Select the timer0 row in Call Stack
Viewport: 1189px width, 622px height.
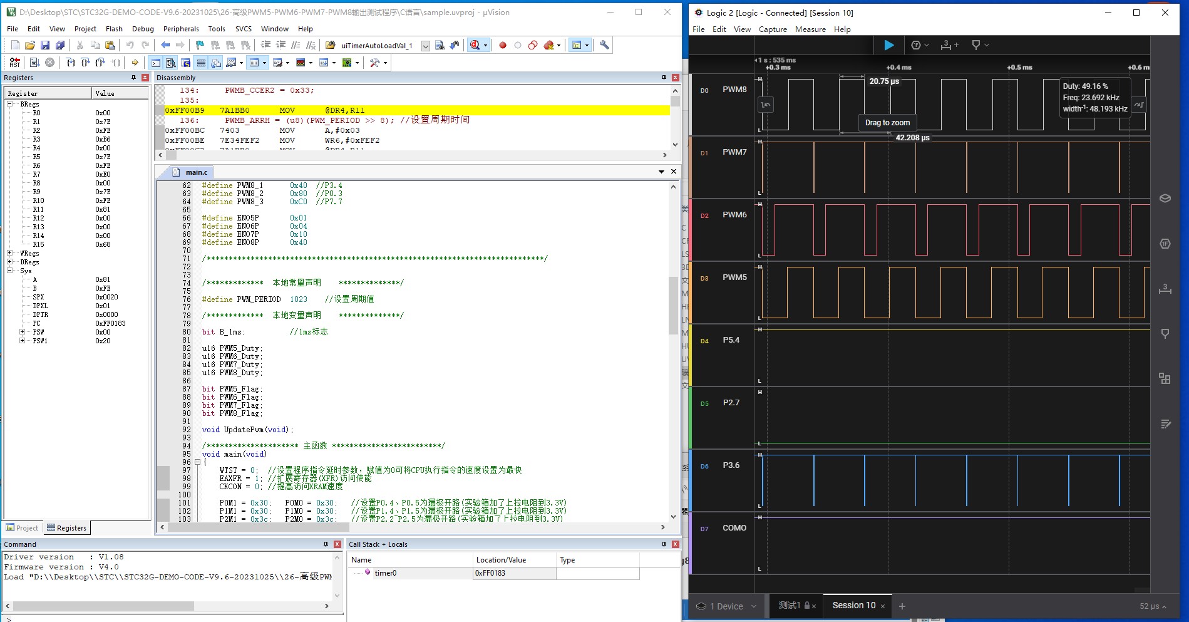pos(493,573)
